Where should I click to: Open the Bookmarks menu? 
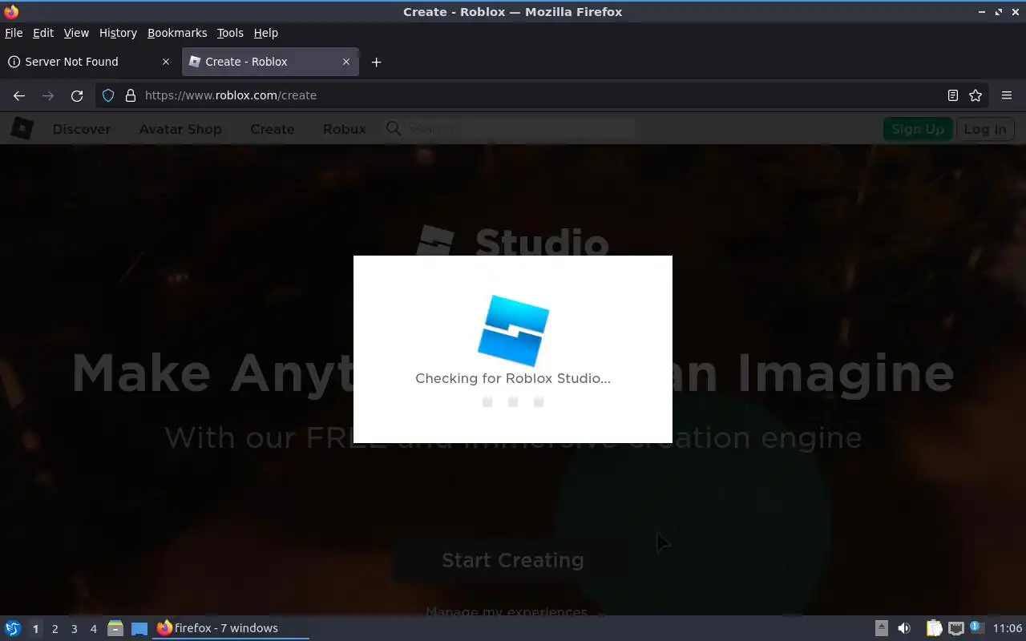click(177, 33)
